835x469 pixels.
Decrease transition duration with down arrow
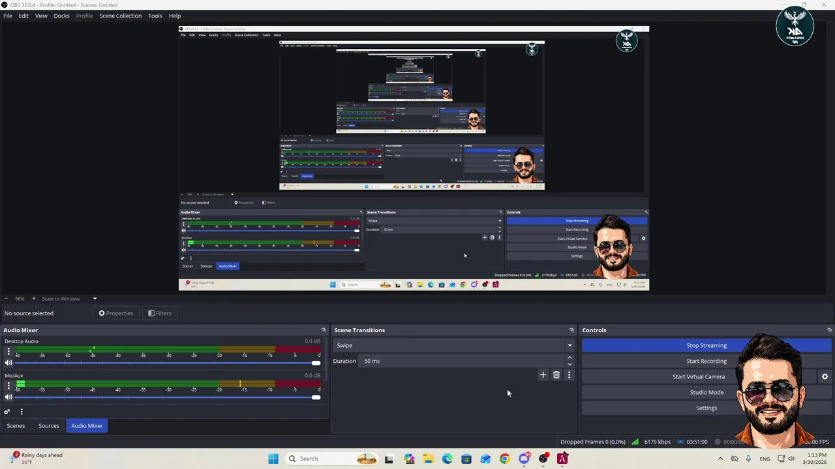pyautogui.click(x=569, y=364)
